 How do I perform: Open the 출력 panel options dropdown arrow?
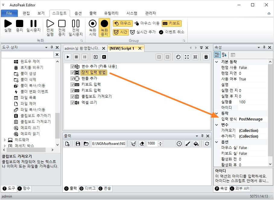point(197,136)
